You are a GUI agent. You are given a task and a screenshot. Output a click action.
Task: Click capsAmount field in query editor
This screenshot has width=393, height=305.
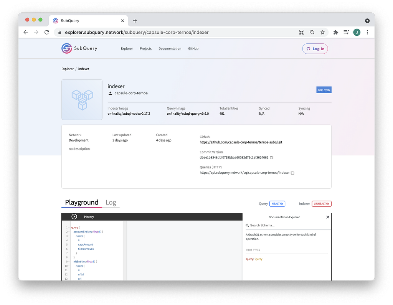[x=86, y=245]
